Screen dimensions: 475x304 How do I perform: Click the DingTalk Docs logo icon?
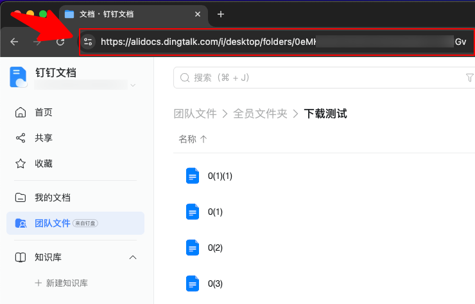(18, 76)
